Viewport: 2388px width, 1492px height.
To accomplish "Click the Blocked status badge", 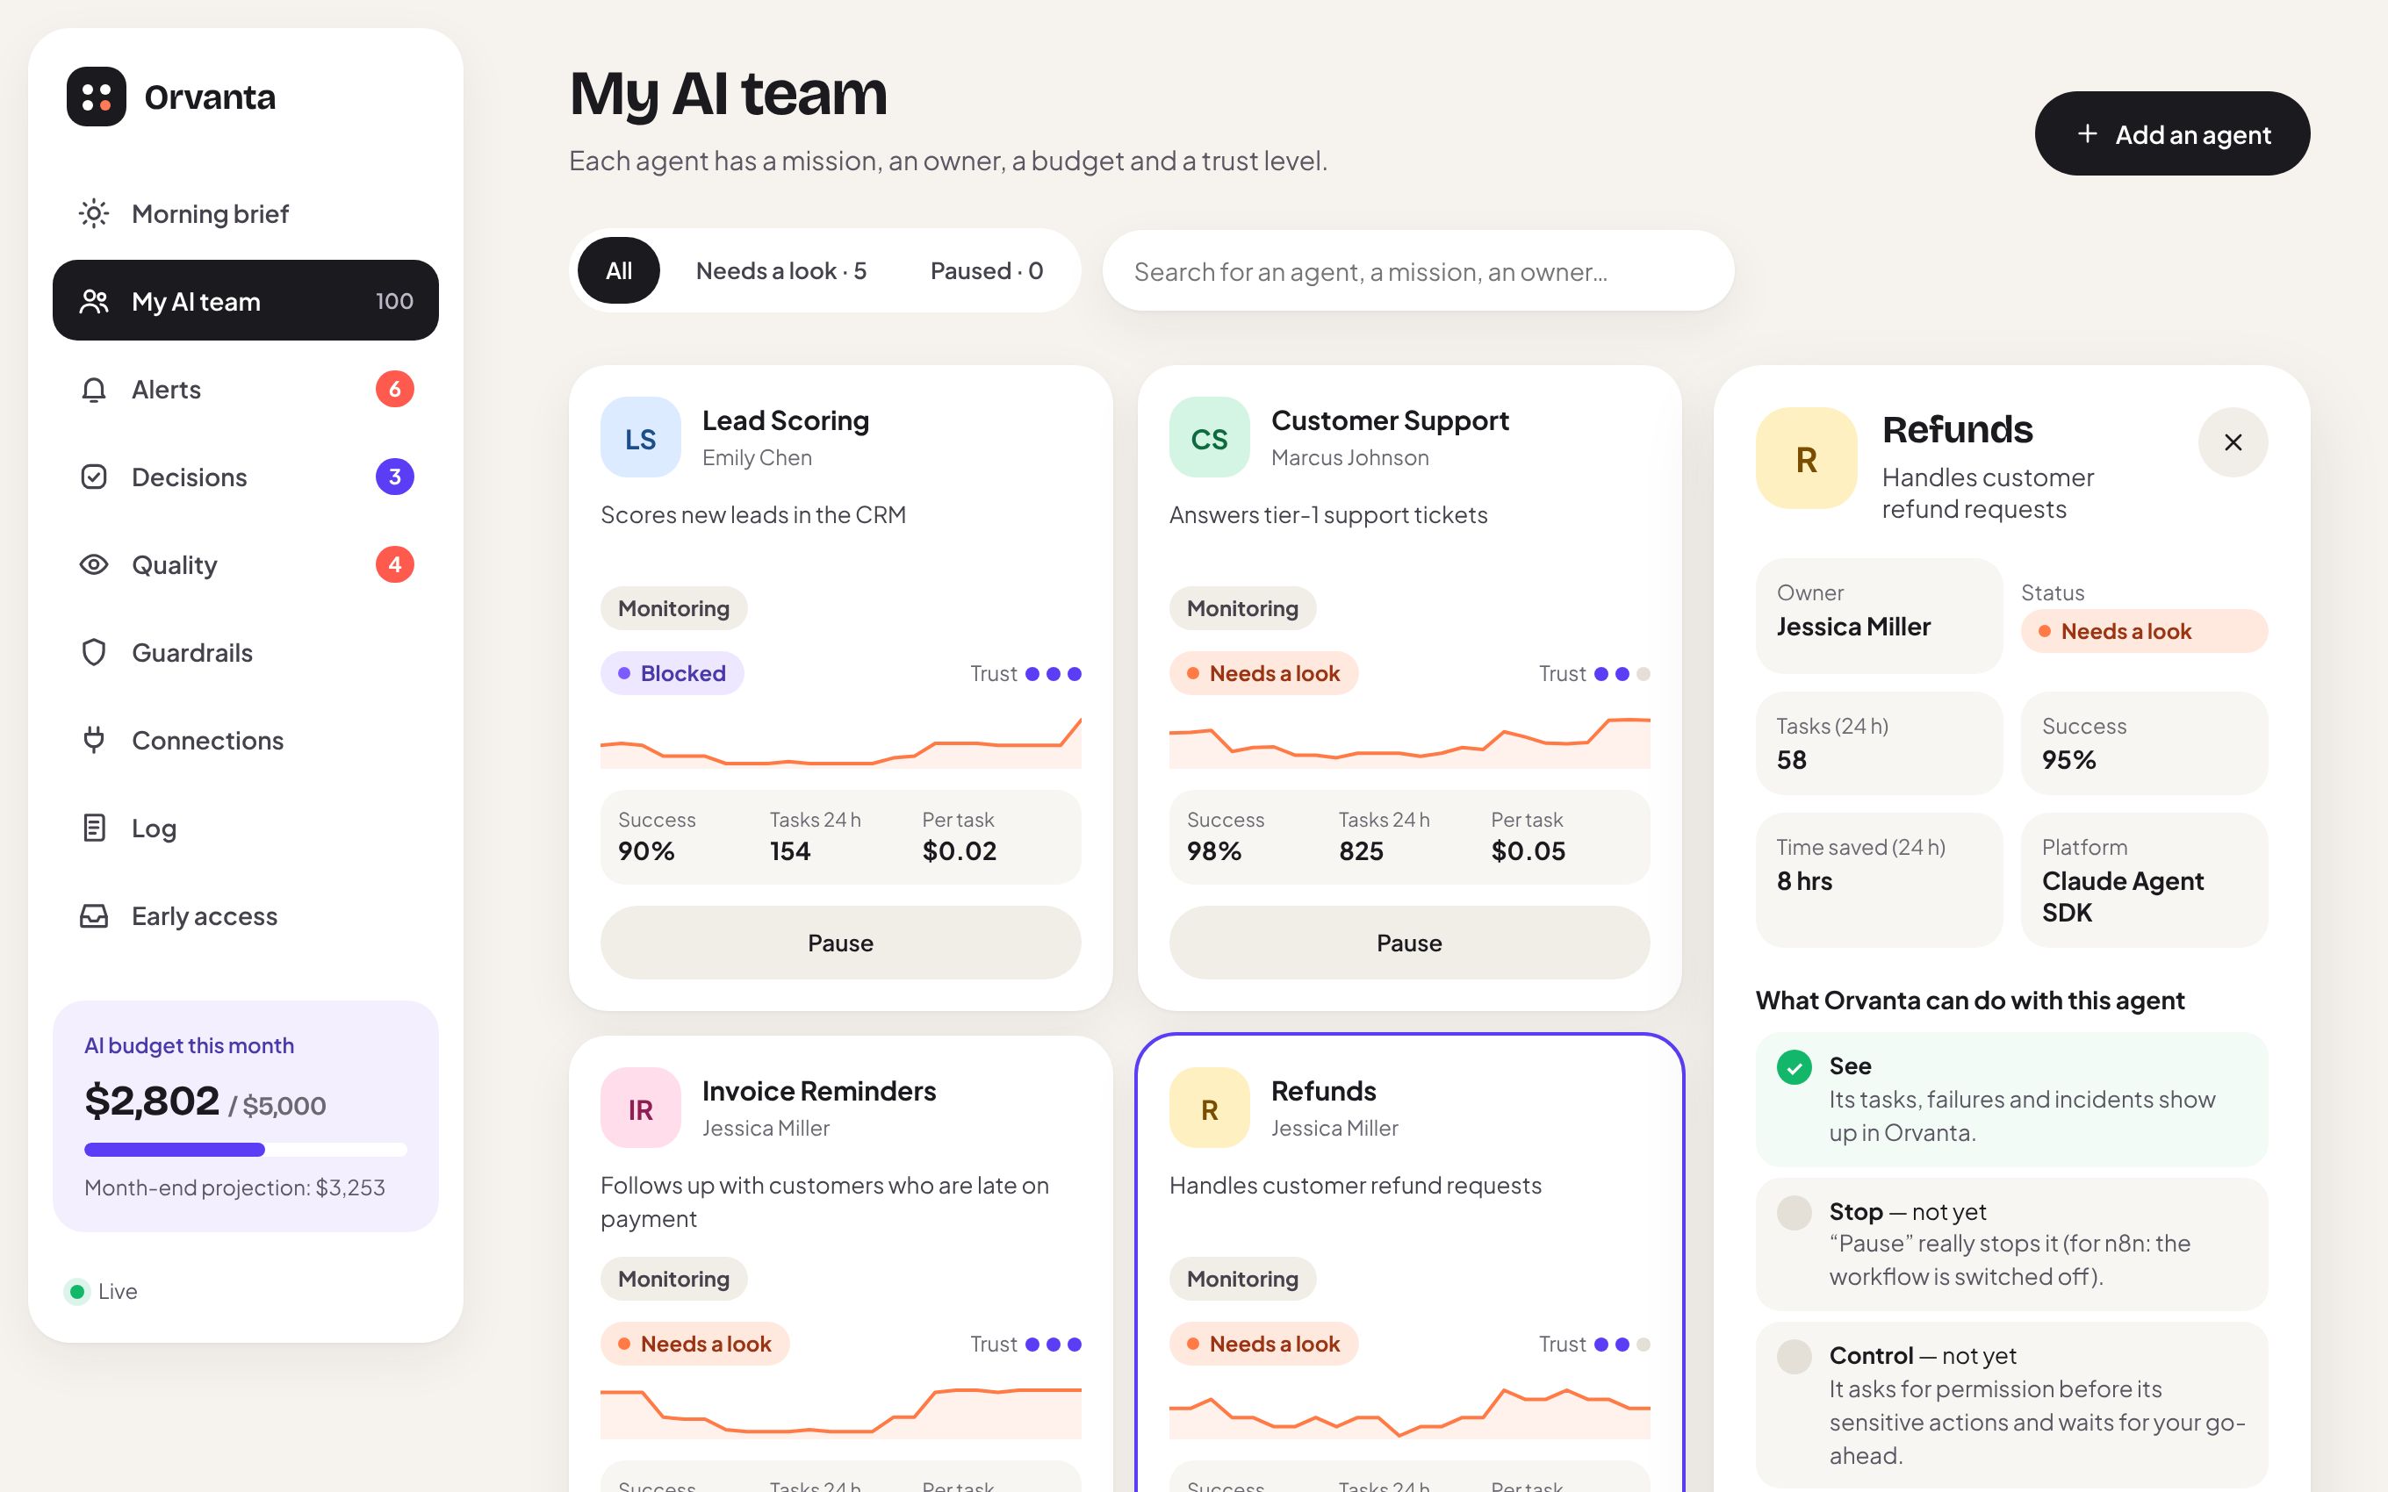I will (672, 673).
